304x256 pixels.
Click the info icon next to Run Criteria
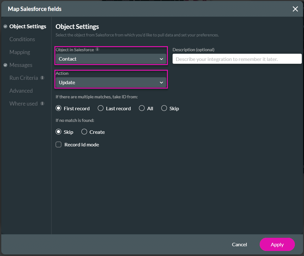click(x=42, y=78)
